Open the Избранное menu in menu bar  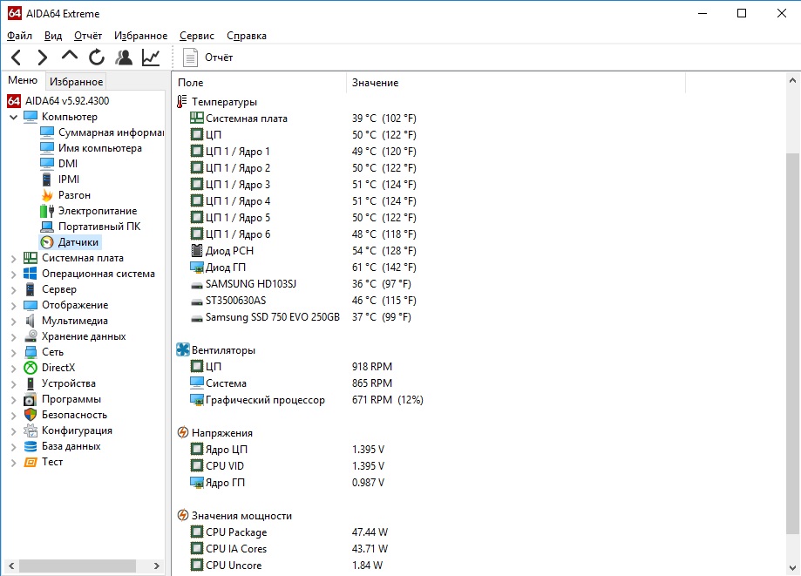pos(140,36)
